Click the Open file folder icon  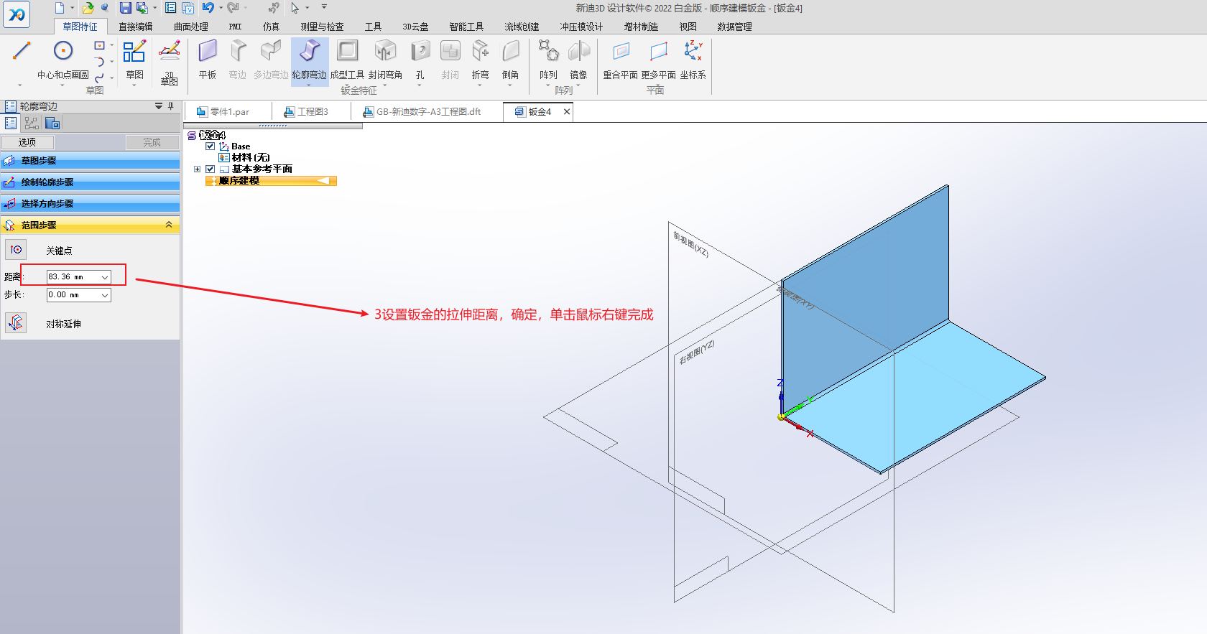pos(88,8)
